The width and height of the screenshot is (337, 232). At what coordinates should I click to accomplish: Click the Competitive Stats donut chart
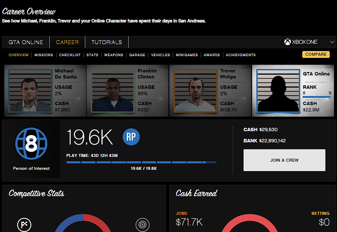point(83,223)
